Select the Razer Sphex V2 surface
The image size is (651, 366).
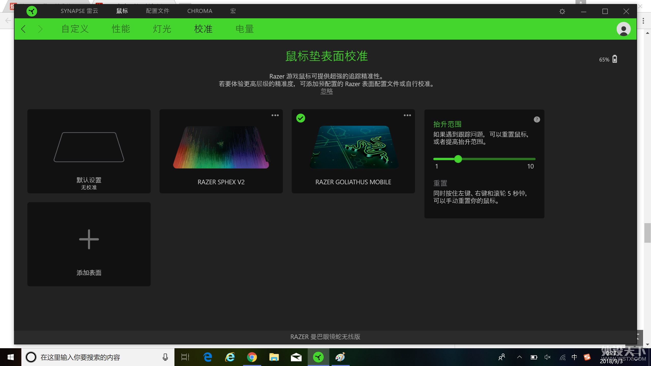(x=221, y=151)
